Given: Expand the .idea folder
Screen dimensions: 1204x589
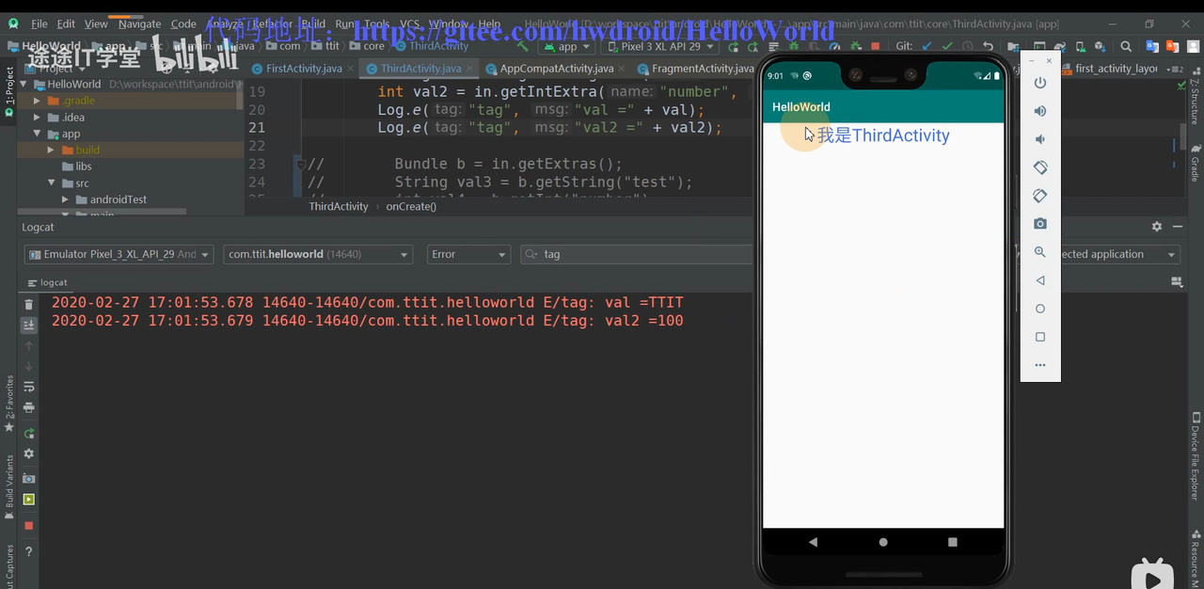Looking at the screenshot, I should (x=38, y=118).
